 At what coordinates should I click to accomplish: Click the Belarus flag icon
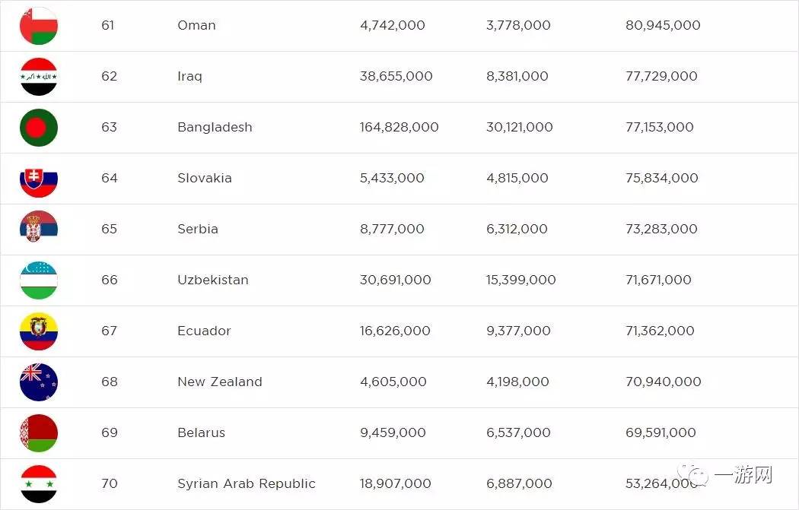[39, 433]
